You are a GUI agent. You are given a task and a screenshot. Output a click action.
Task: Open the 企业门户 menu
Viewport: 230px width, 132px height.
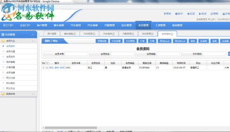(x=25, y=25)
